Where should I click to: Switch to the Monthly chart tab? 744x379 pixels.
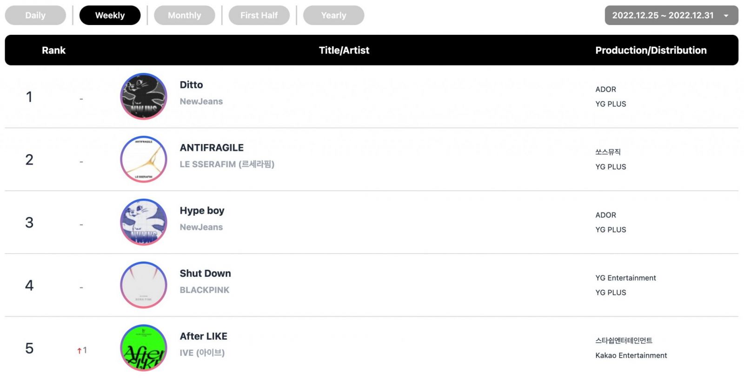point(185,15)
